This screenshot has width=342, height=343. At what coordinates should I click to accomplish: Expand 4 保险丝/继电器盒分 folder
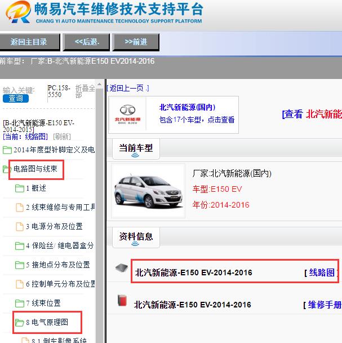coord(60,245)
